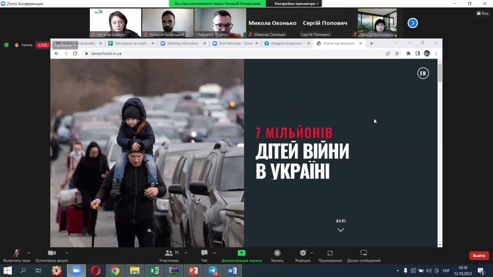493x277 pixels.
Task: Open the Чат chat panel
Action: 204,255
